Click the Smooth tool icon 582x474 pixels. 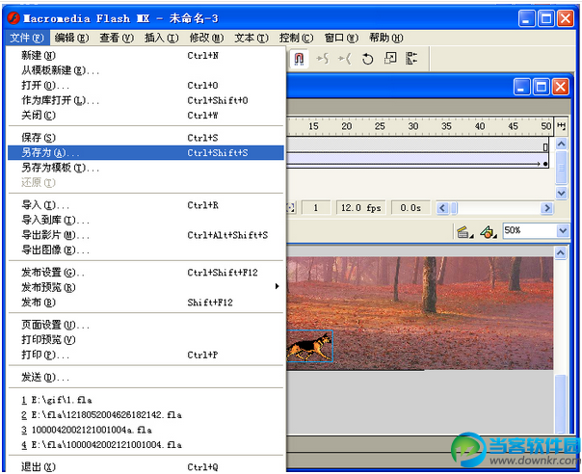[323, 59]
